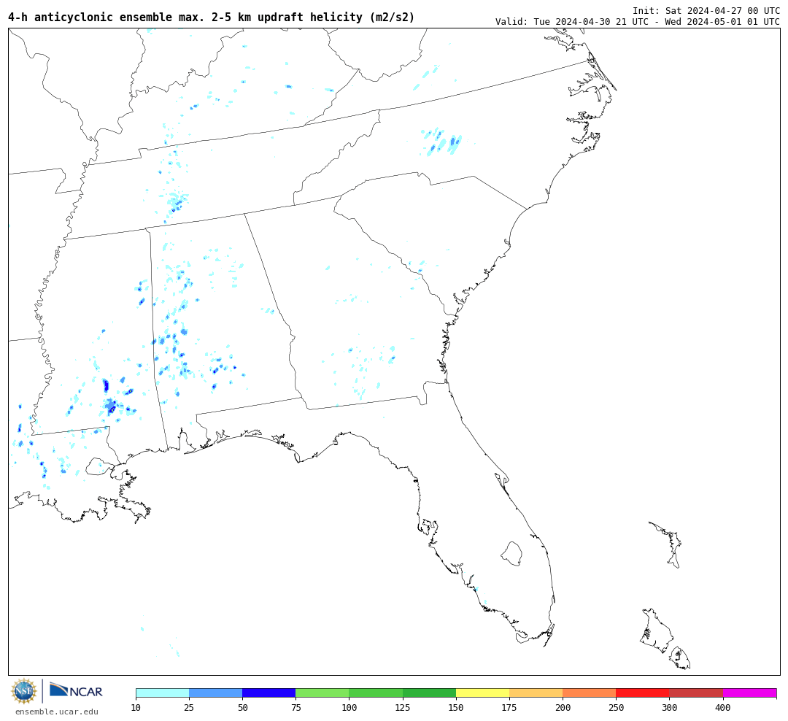Select the light blue 25-50 colorbar segment
This screenshot has width=788, height=721.
coord(215,693)
